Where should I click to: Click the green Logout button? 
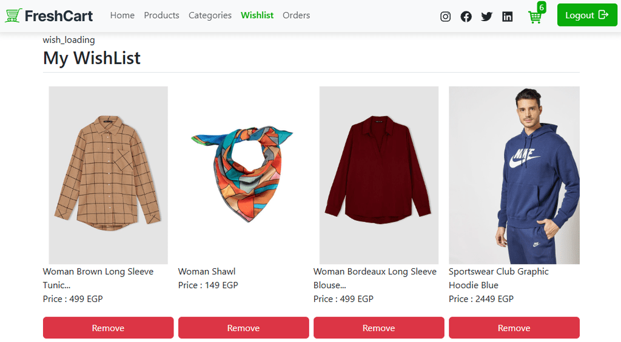pyautogui.click(x=586, y=15)
